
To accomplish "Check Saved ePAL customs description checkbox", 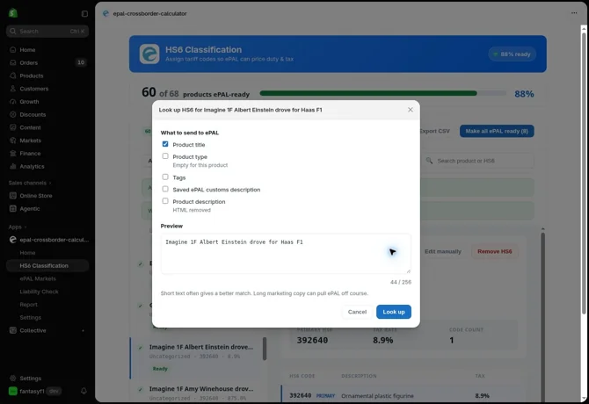I will click(x=165, y=189).
